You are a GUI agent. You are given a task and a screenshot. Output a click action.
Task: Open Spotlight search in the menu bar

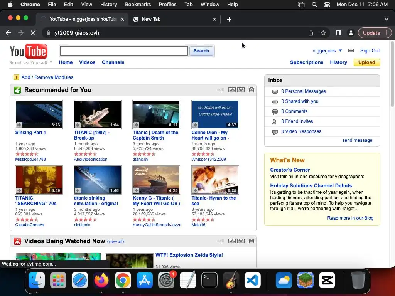pos(314,5)
